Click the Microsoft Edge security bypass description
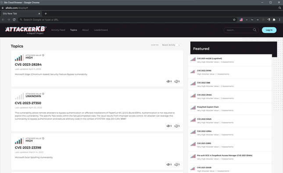This screenshot has height=173, width=283. point(51,74)
